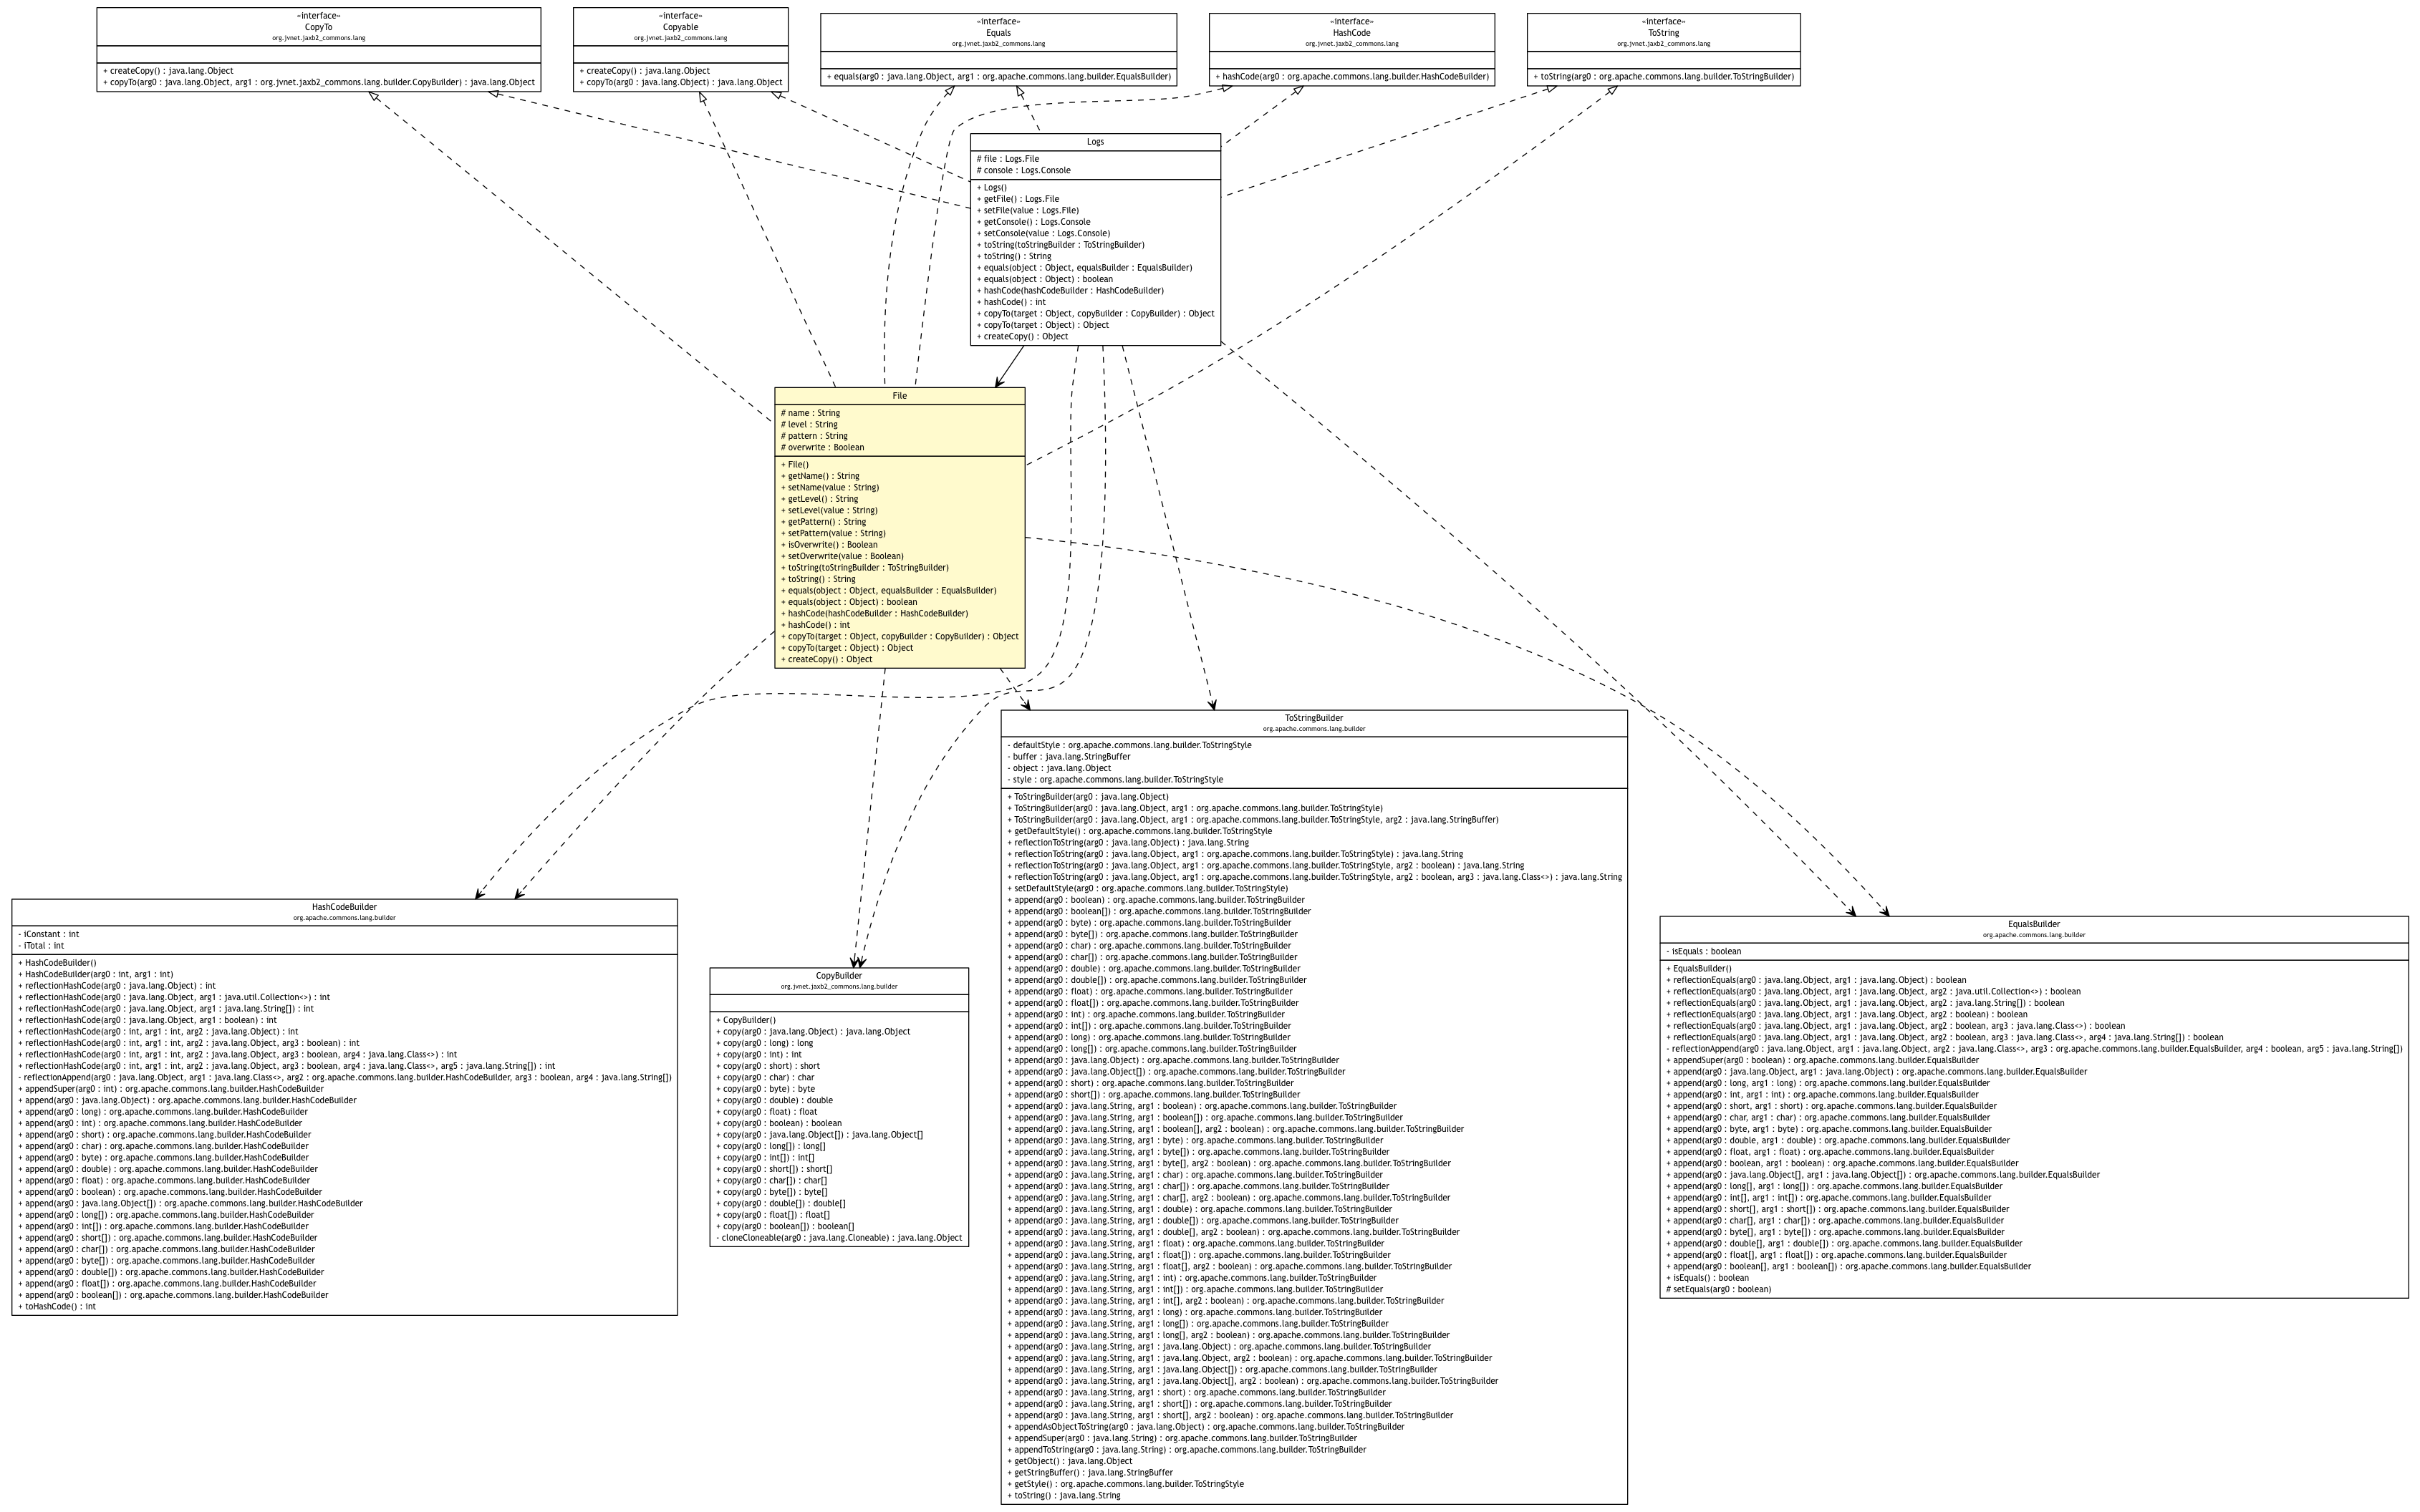This screenshot has width=2420, height=1512.
Task: Click '- reflectionAppend' method in EqualsBuilder
Action: pos(2034,1049)
